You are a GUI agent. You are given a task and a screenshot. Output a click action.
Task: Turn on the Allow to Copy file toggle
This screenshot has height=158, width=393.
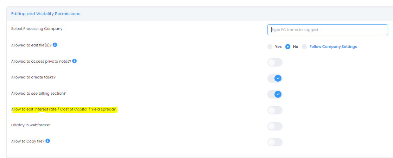click(x=275, y=142)
